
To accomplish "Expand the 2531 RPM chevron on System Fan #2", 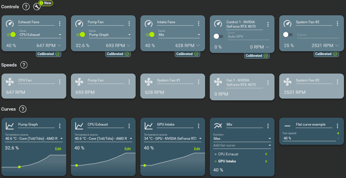I will (x=337, y=45).
